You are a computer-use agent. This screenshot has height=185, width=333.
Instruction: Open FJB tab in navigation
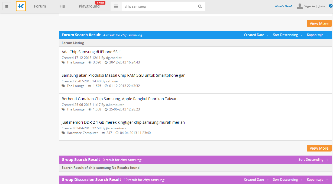pyautogui.click(x=62, y=6)
